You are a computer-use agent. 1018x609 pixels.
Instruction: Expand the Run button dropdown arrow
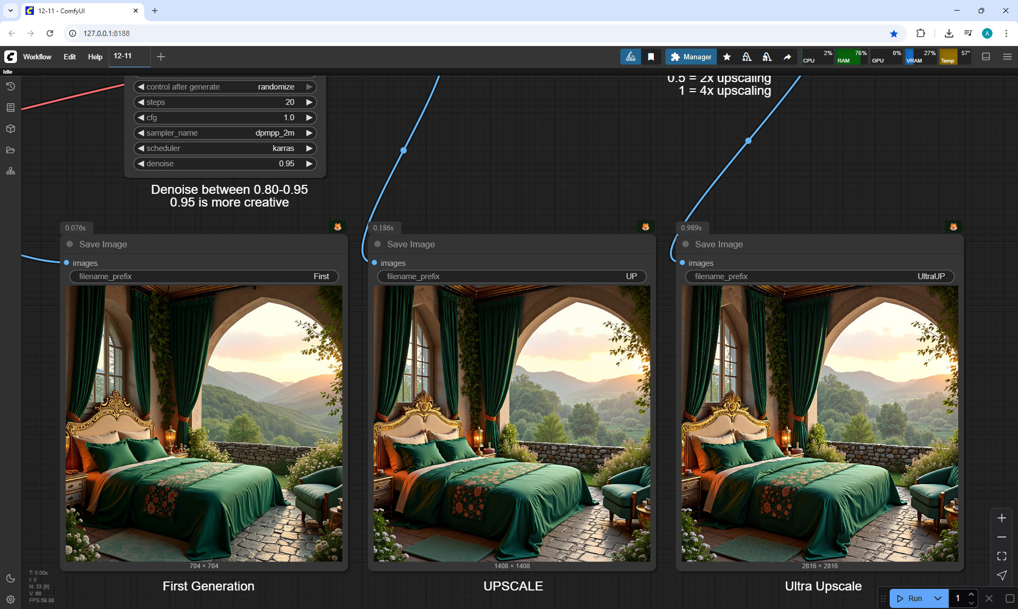click(x=938, y=598)
